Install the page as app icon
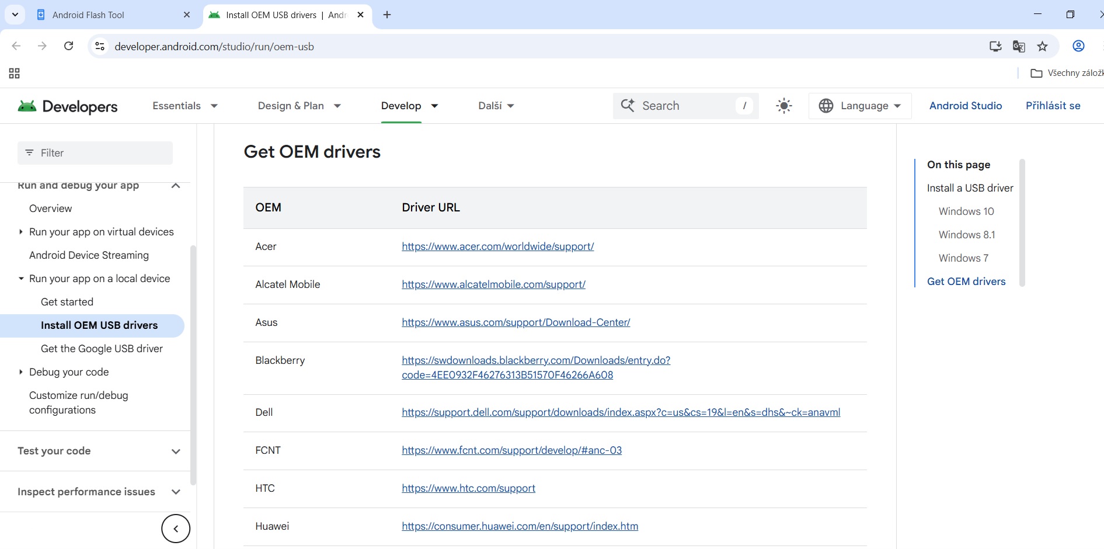 coord(995,46)
